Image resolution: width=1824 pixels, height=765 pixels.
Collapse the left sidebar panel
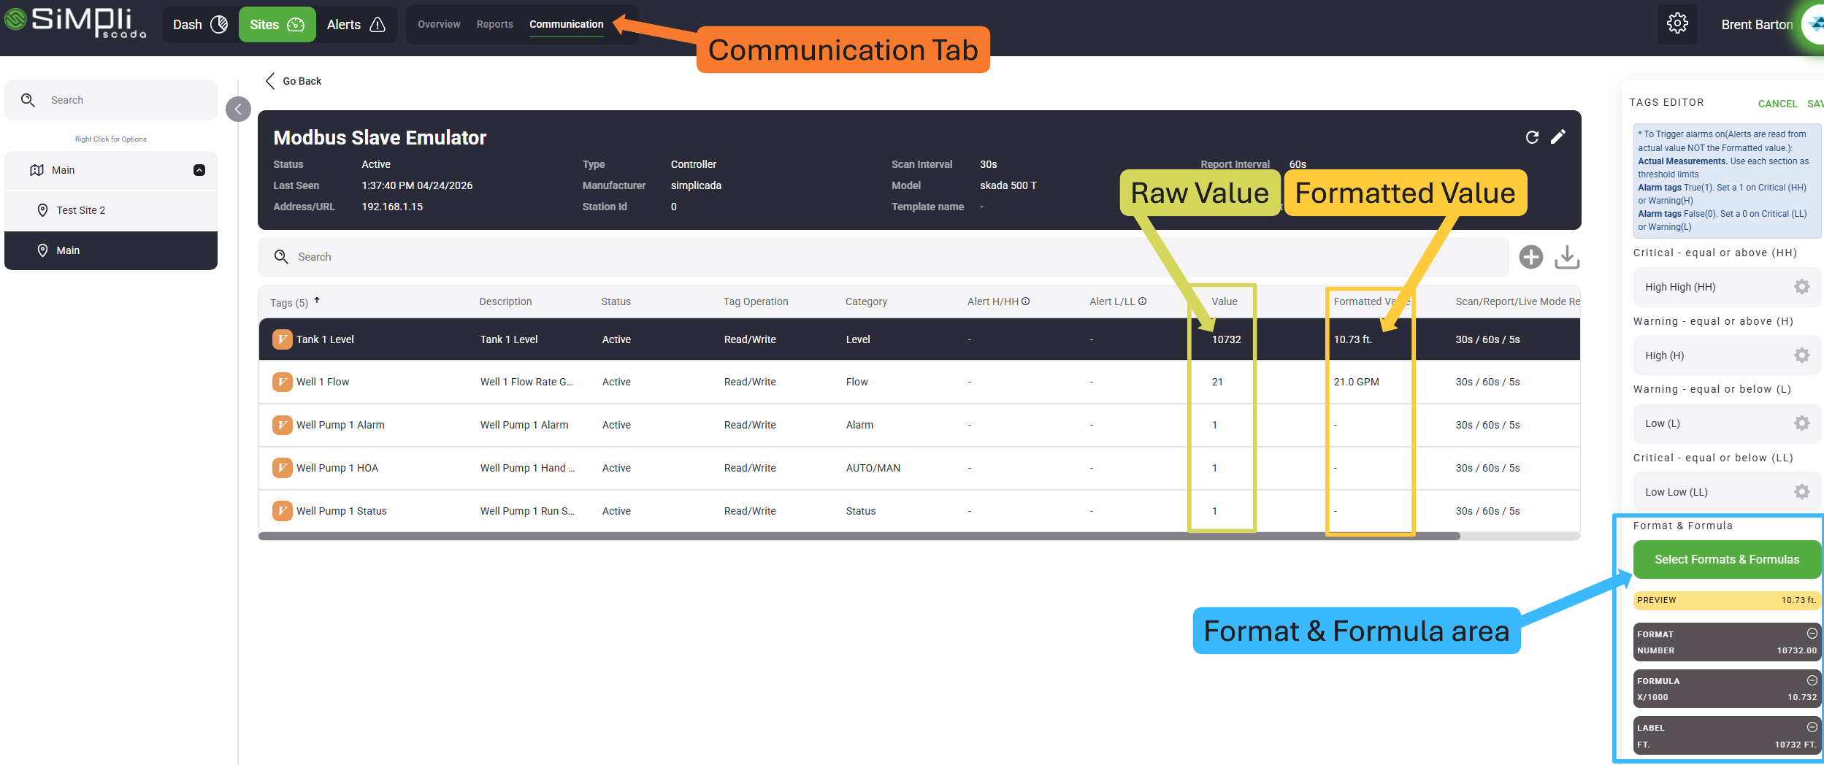[238, 109]
